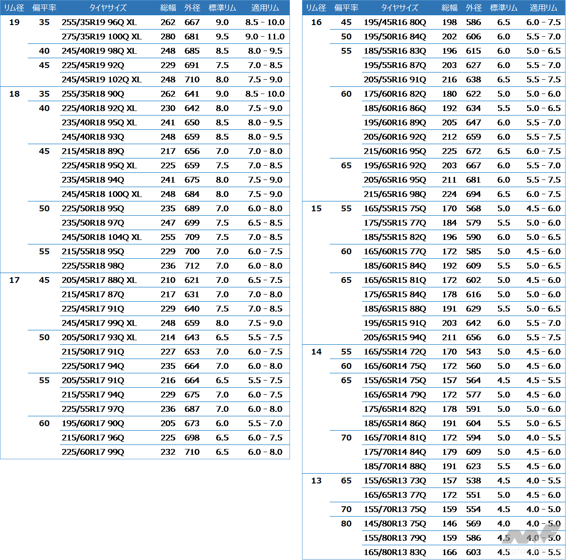Select the 215/55R17 94Q entry
The height and width of the screenshot is (560, 566).
click(93, 394)
